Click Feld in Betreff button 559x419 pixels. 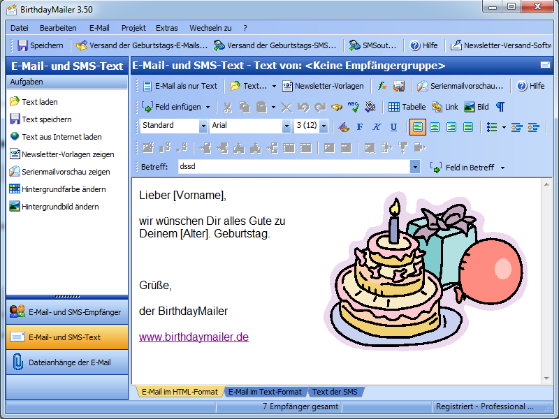tap(462, 168)
